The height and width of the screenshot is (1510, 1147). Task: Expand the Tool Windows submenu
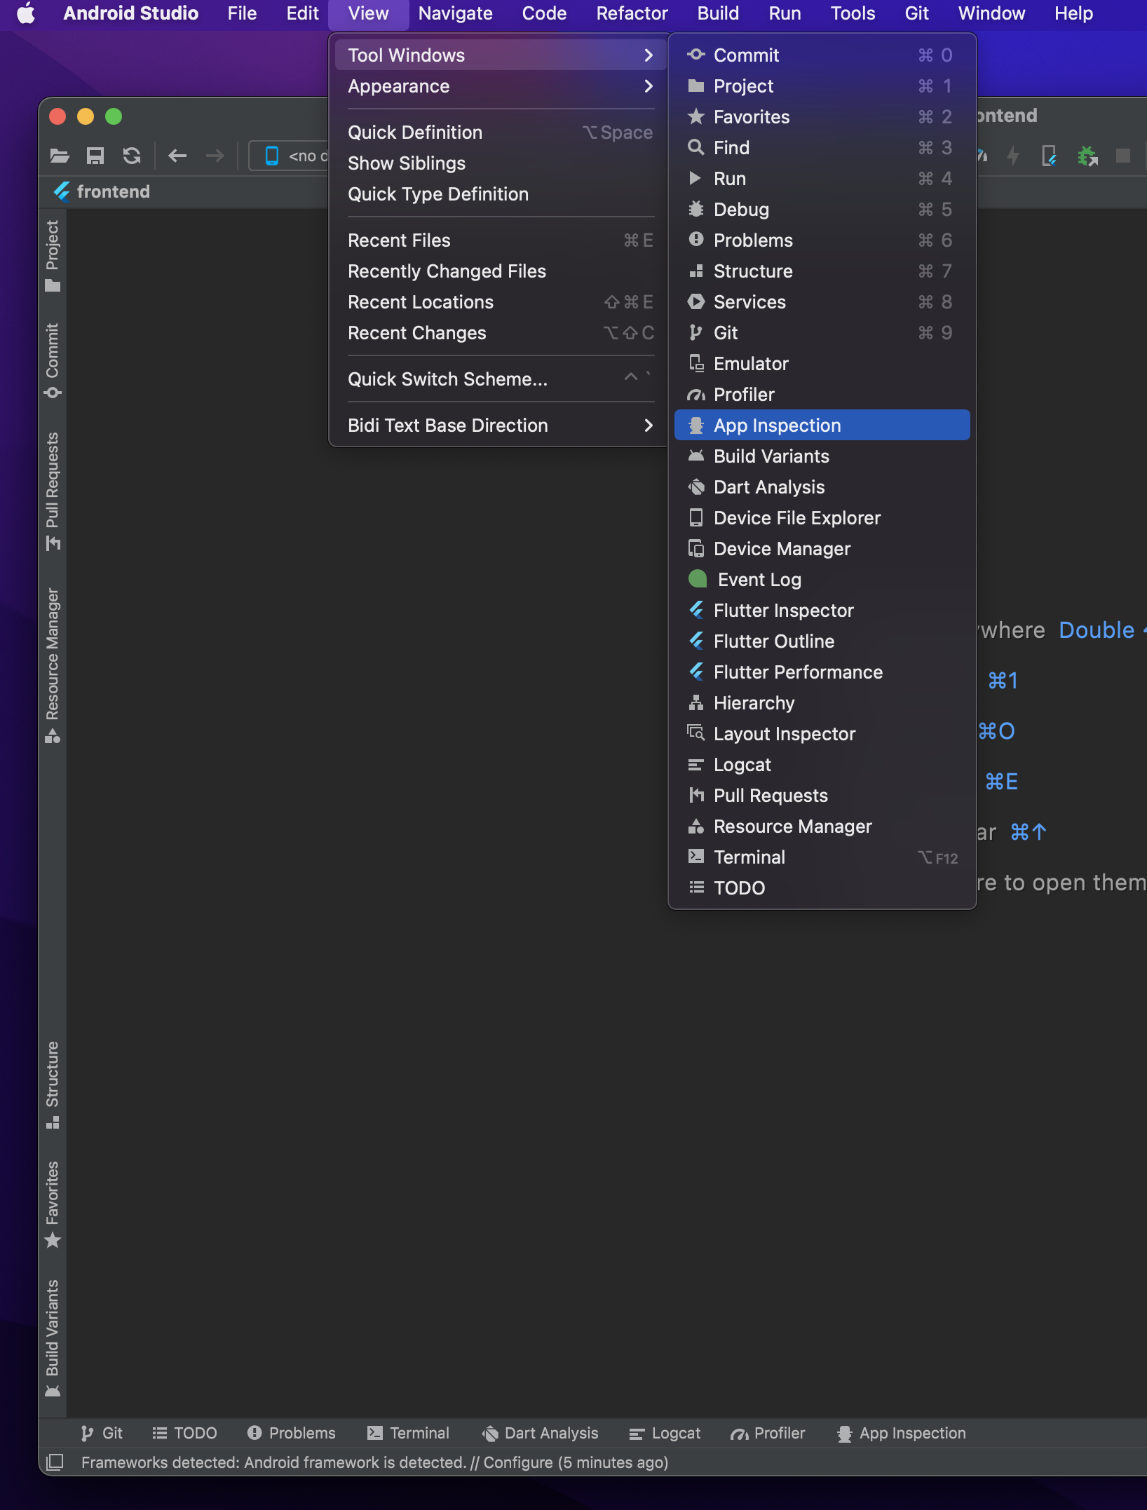pyautogui.click(x=501, y=55)
